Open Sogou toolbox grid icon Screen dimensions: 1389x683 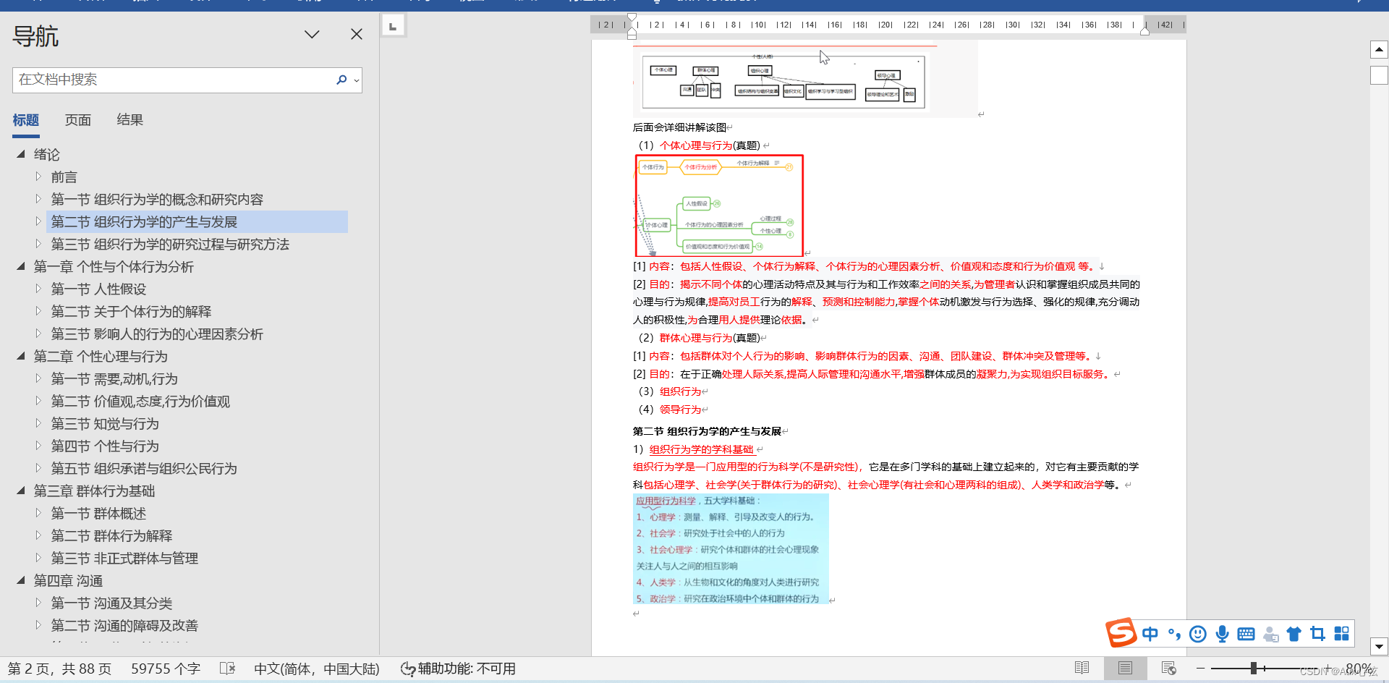point(1341,634)
